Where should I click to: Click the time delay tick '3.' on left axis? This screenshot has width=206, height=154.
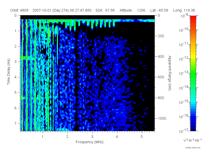pyautogui.click(x=16, y=62)
